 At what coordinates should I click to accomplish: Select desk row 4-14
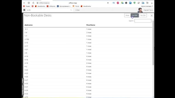coord(88,56)
